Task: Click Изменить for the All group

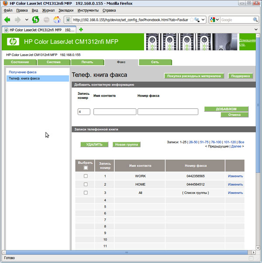Action: click(x=235, y=193)
